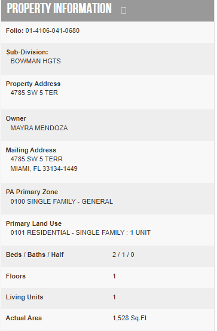
Task: Click MIAMI, FL 33134-1449 line
Action: (44, 168)
